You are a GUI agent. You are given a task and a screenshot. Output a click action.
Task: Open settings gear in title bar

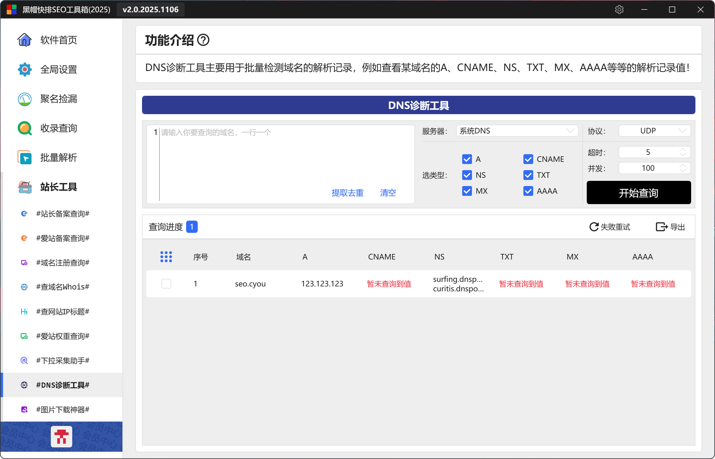coord(619,9)
